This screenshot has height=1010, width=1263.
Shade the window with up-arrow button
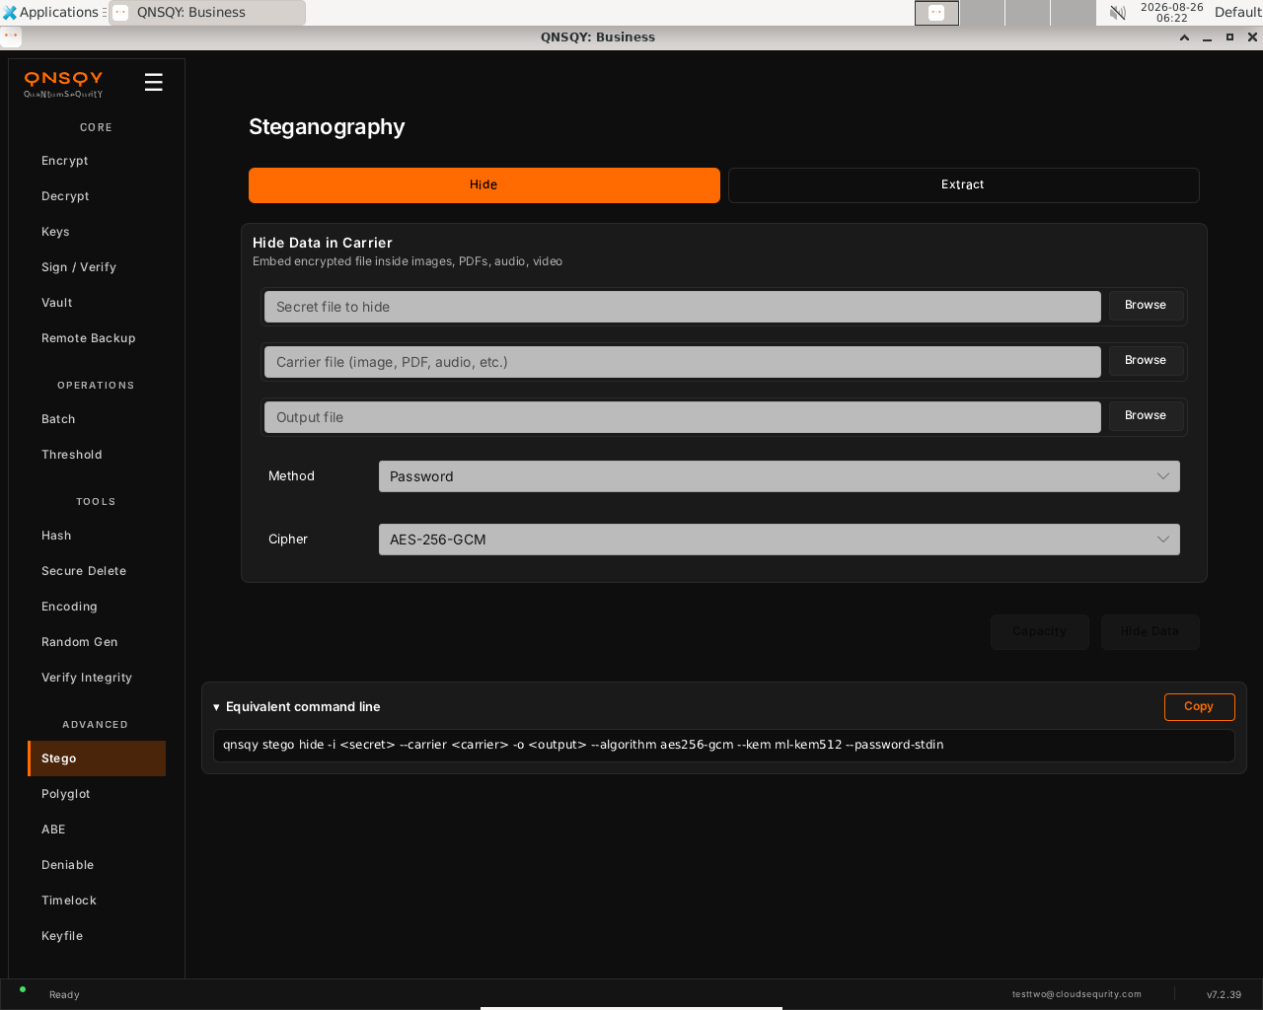[x=1184, y=37]
